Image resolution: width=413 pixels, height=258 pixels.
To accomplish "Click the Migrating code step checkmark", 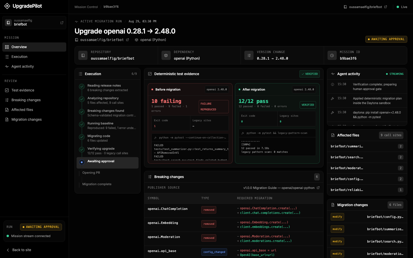I will 82,137.
